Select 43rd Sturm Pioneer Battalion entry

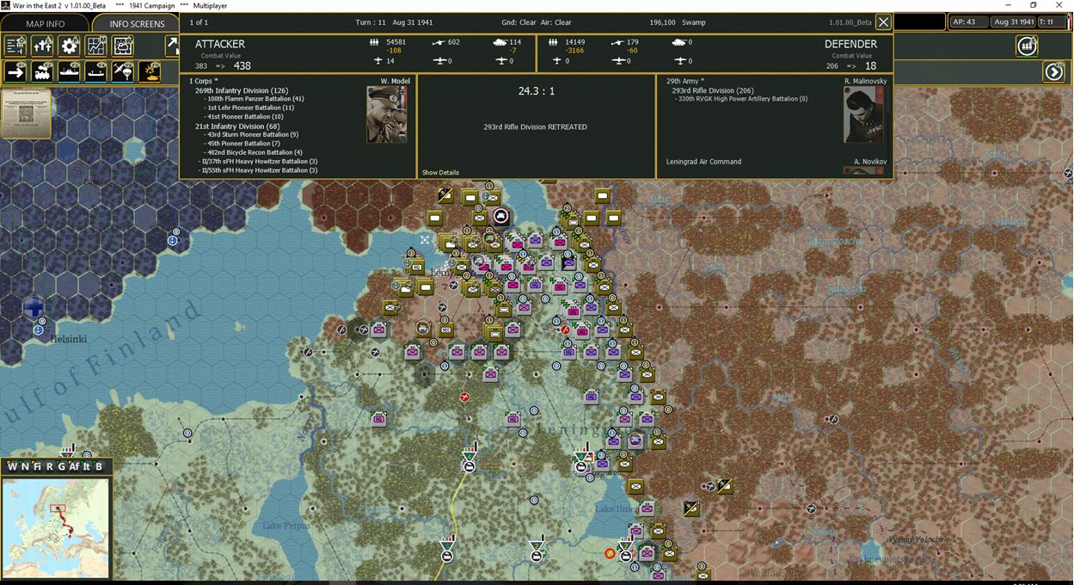pyautogui.click(x=253, y=135)
